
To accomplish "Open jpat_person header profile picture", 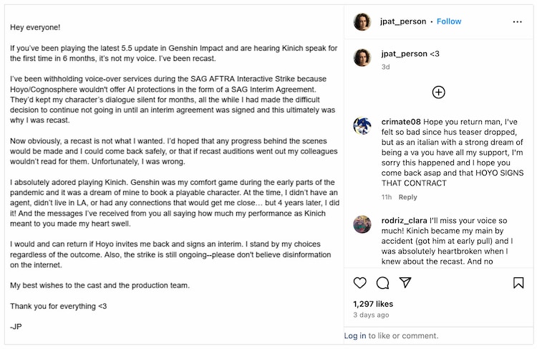I will [x=362, y=22].
